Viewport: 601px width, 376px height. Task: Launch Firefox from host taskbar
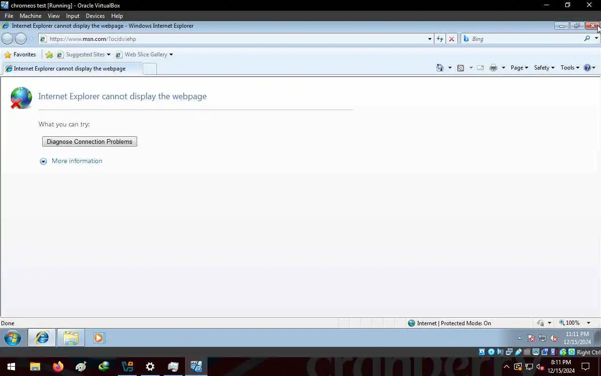coord(58,367)
